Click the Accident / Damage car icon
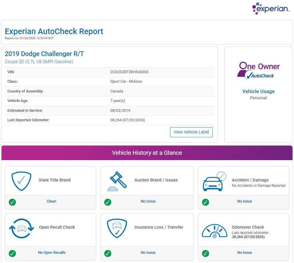Screen dimensions: 294x263 point(215,181)
